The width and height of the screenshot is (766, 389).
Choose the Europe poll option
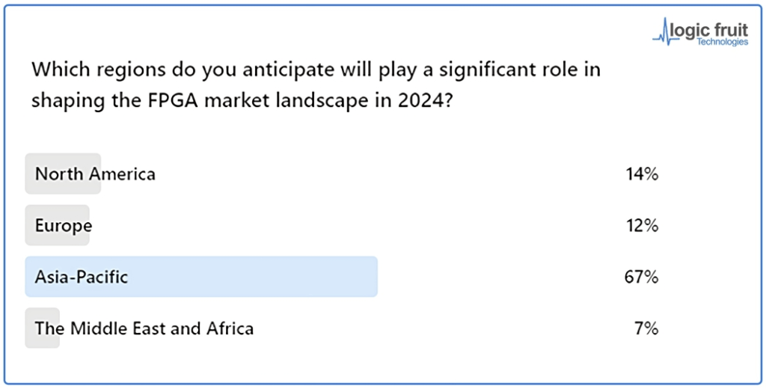(x=64, y=225)
